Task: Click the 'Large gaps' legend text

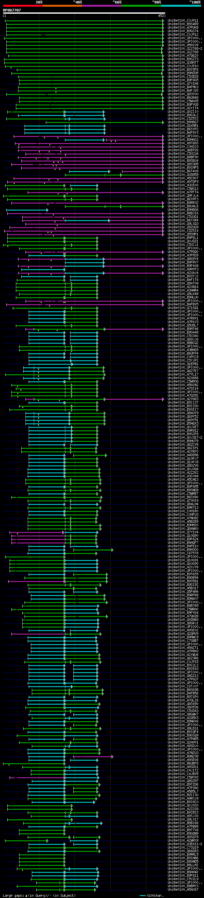Action: 13,895
